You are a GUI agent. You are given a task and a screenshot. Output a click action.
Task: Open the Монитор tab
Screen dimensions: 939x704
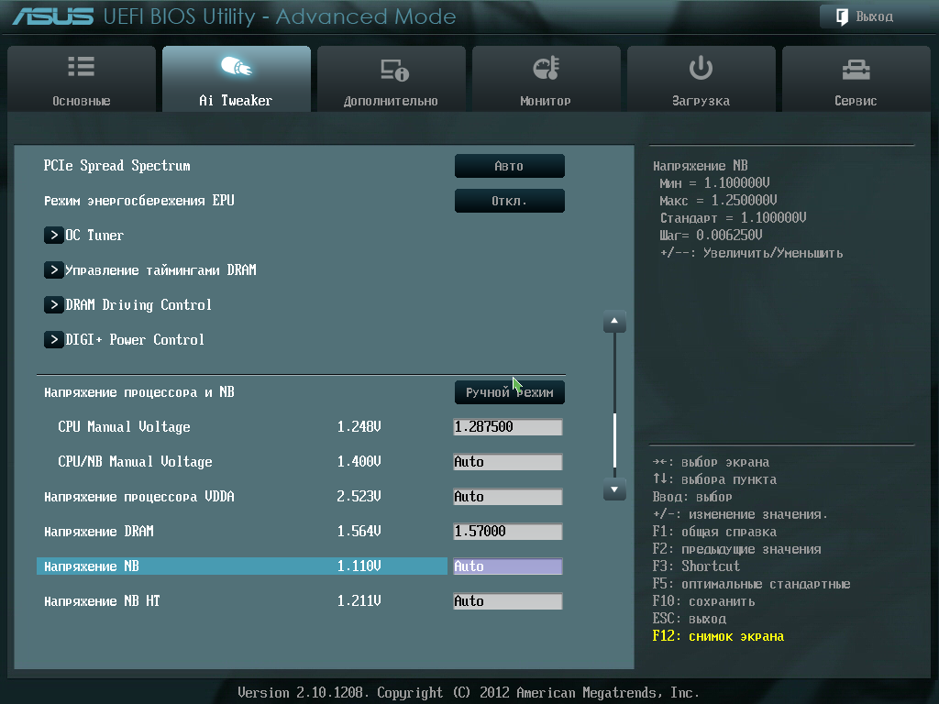click(546, 79)
